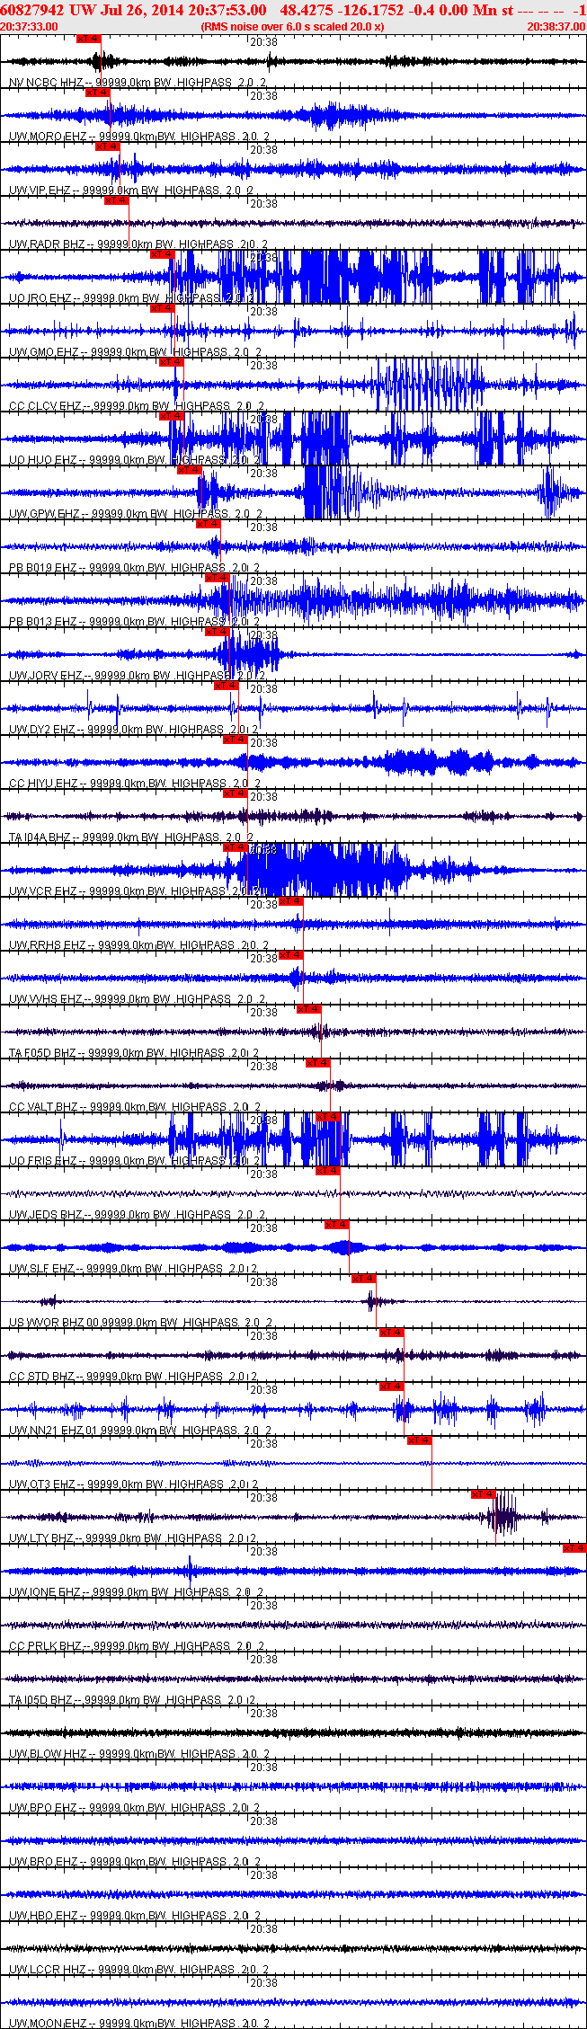Select the start time '20:37:33.00' label

point(30,26)
